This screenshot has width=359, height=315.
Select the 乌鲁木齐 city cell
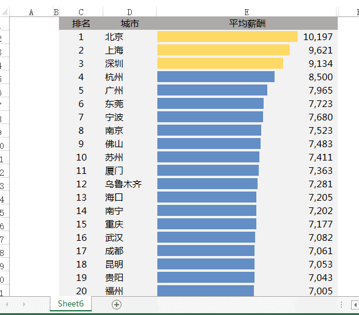tap(129, 184)
